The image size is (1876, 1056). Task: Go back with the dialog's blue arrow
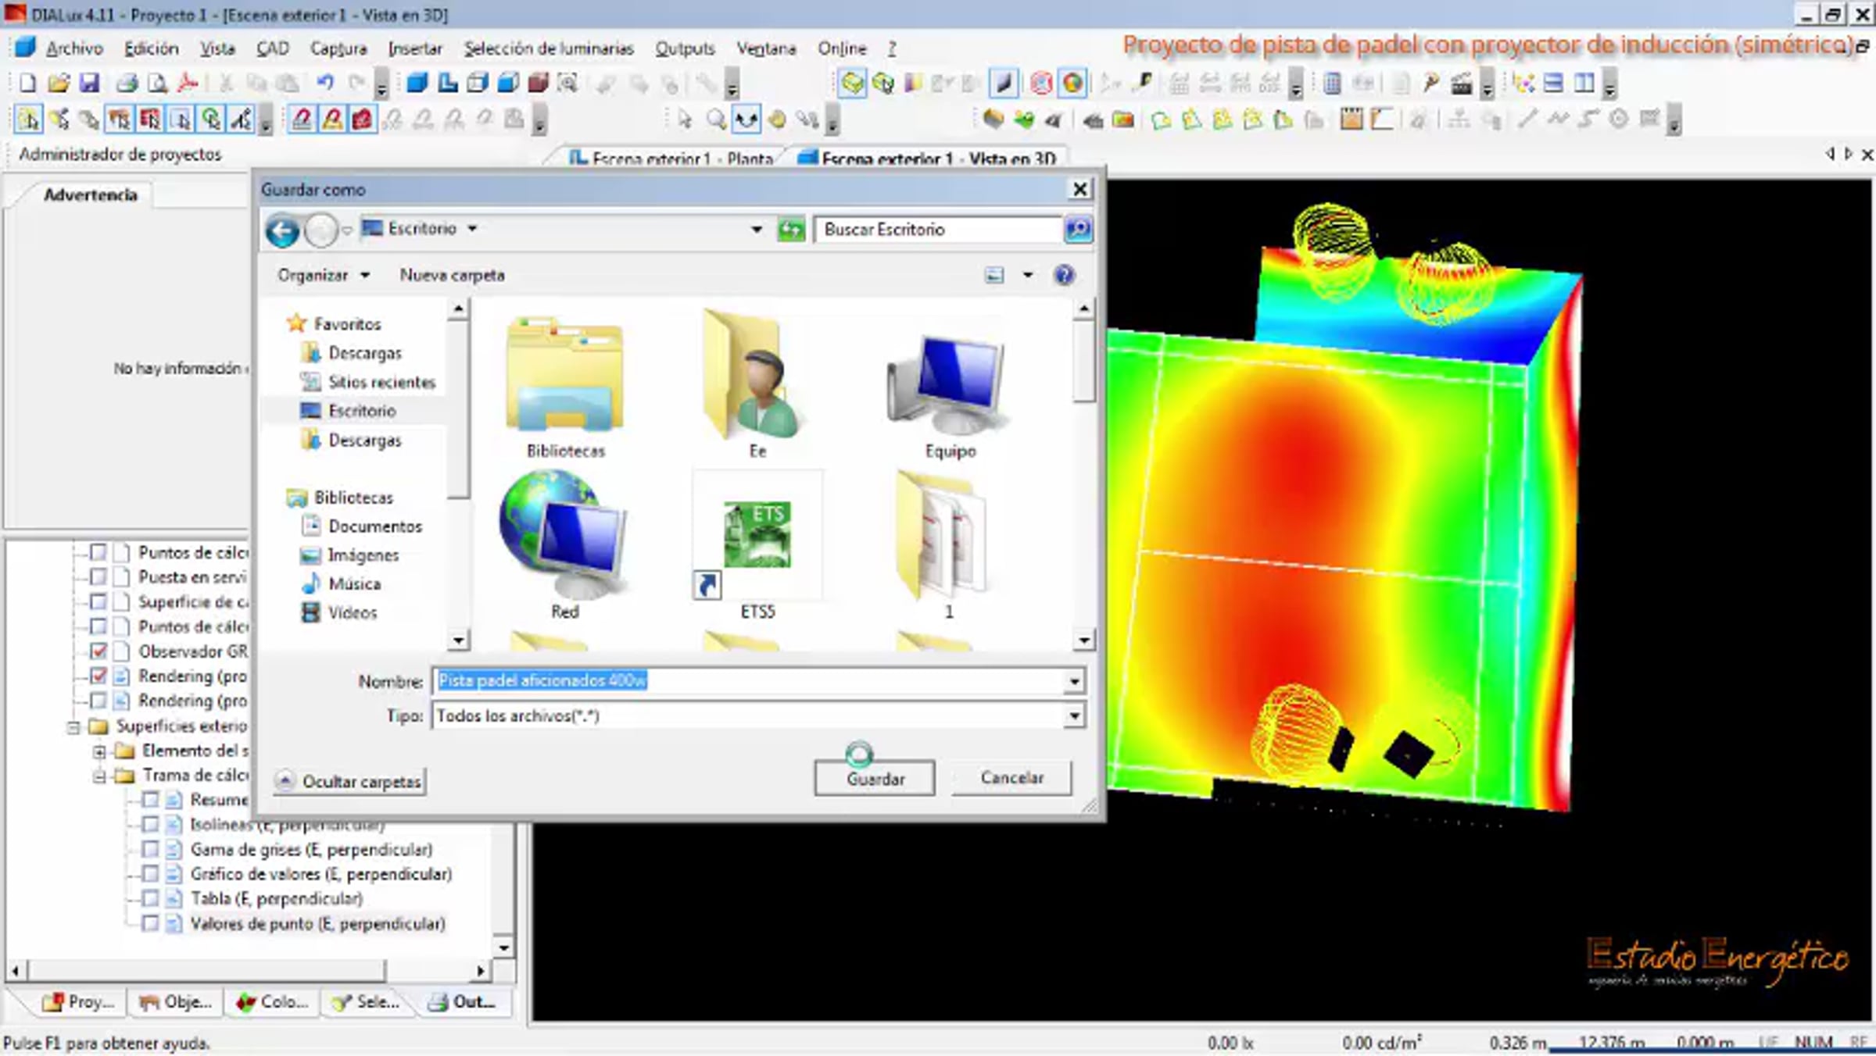pos(282,231)
